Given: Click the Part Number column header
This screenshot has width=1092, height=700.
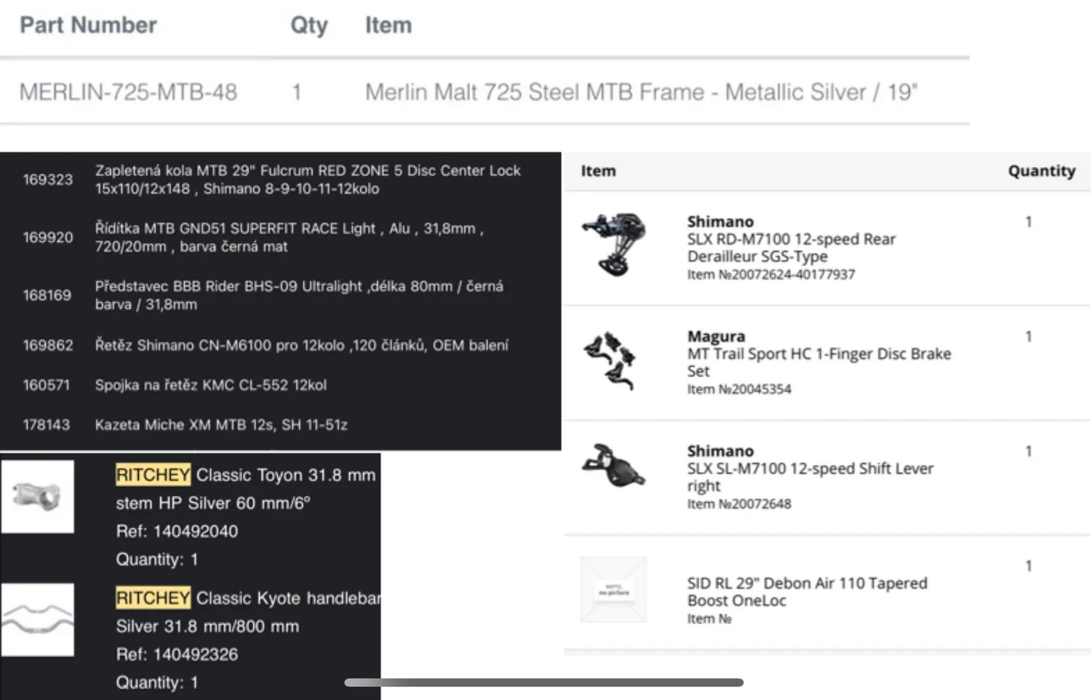Looking at the screenshot, I should tap(88, 25).
